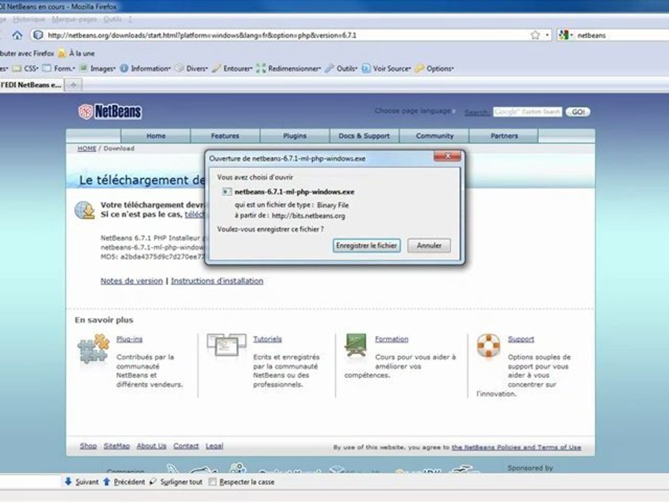Click the site identity icon in address bar

[x=38, y=35]
